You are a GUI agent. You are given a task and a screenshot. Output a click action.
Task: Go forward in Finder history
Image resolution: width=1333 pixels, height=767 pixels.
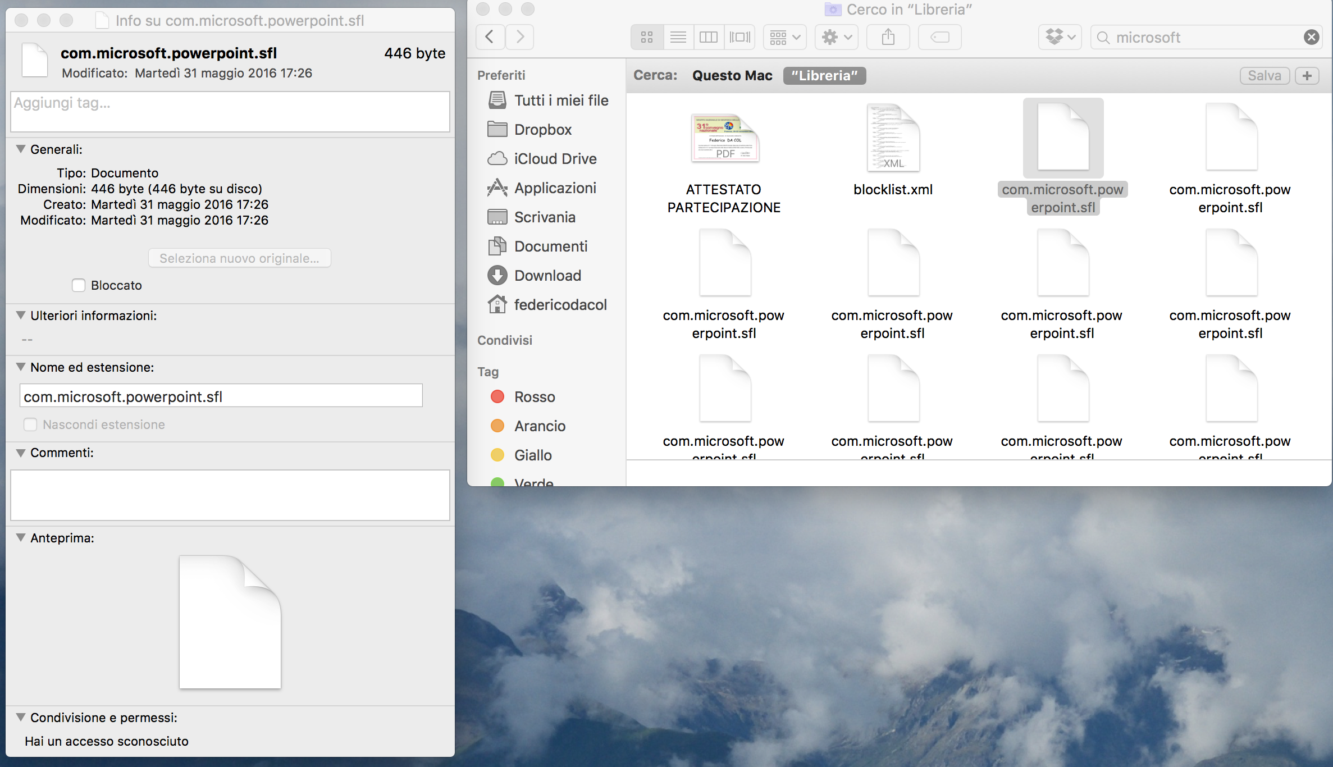519,37
